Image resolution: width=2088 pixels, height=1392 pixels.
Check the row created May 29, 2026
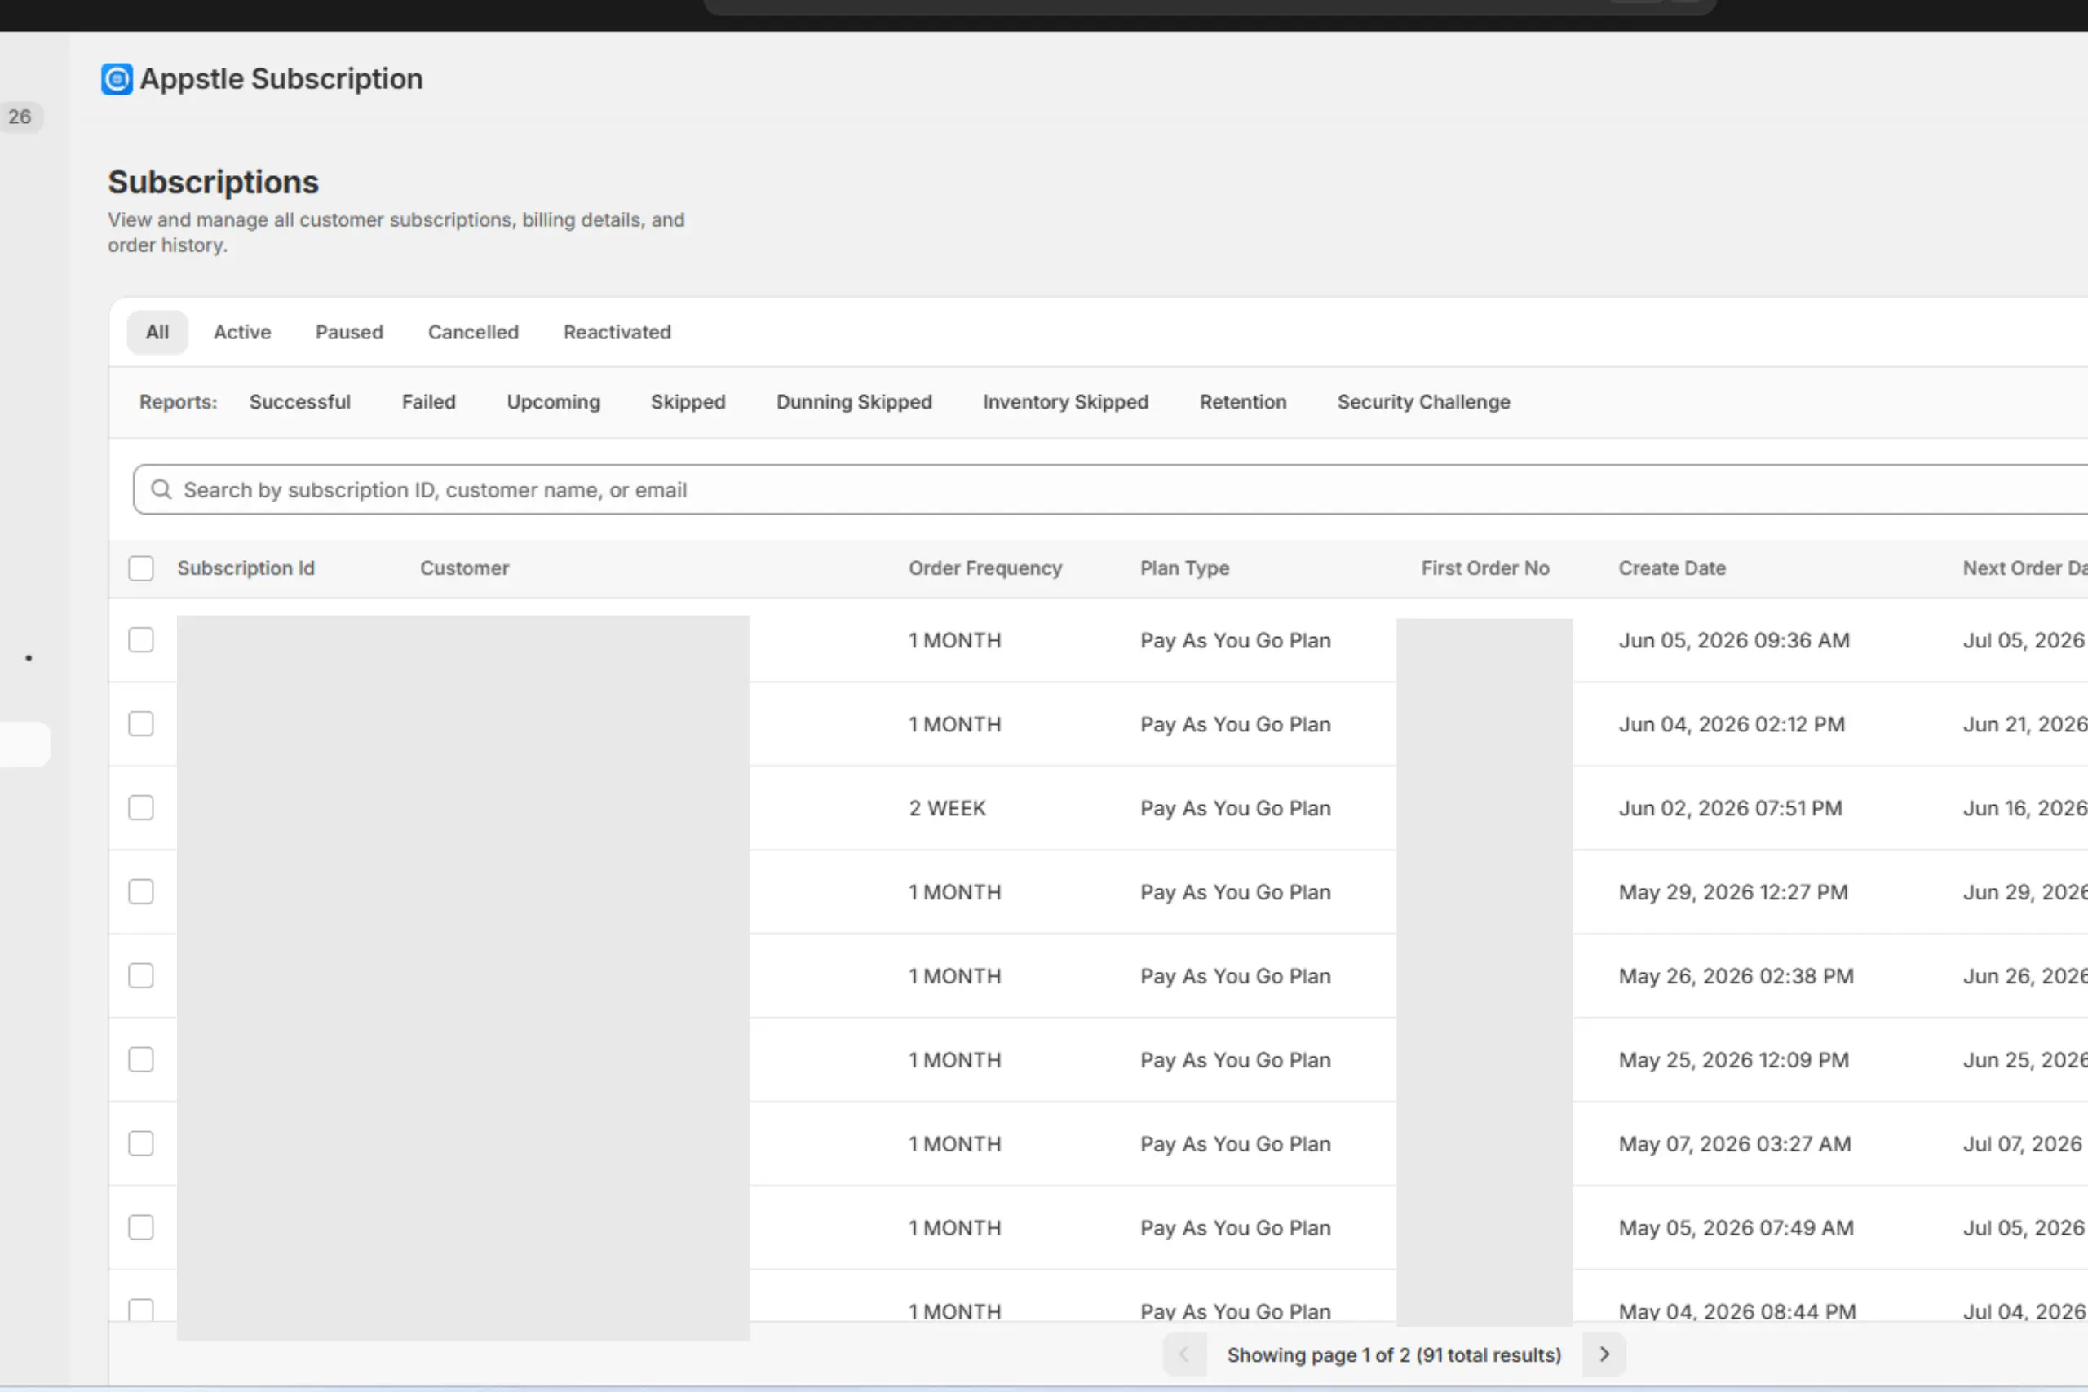(x=140, y=891)
